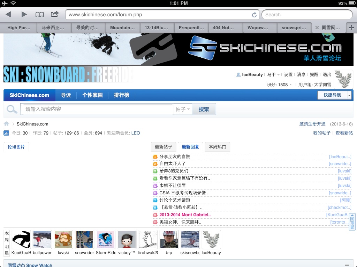Image resolution: width=357 pixels, height=267 pixels.
Task: Open new member LEO's profile link
Action: (136, 133)
